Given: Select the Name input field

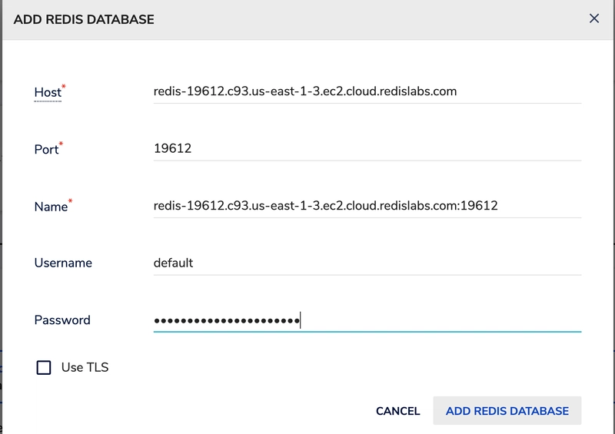Looking at the screenshot, I should click(367, 206).
